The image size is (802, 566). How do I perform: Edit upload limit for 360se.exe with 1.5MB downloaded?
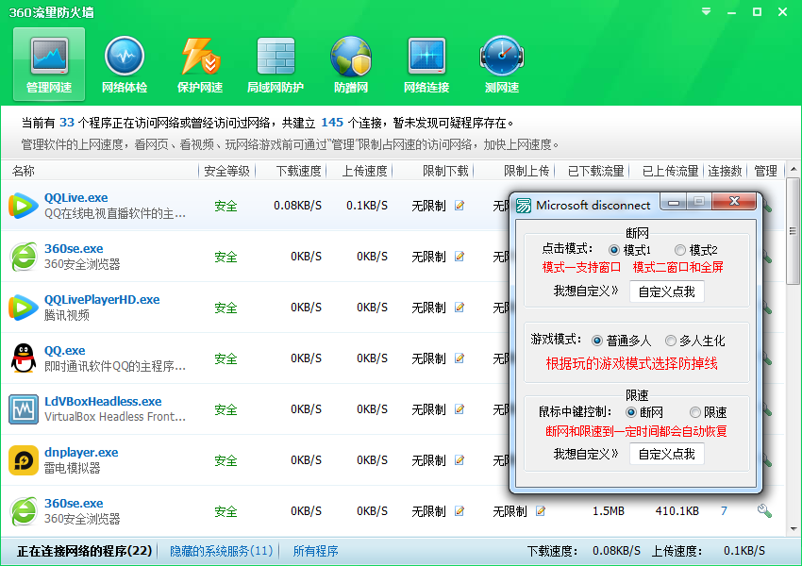coord(540,511)
